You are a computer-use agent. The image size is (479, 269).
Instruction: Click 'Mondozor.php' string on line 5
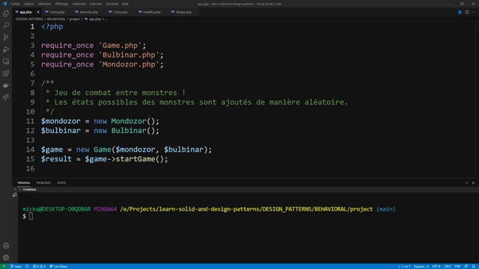(x=129, y=64)
